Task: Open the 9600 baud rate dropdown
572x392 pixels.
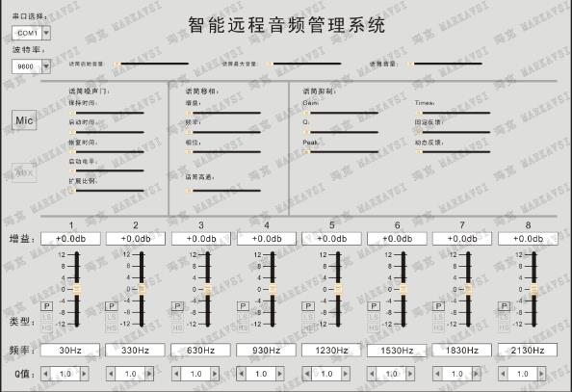Action: (46, 66)
